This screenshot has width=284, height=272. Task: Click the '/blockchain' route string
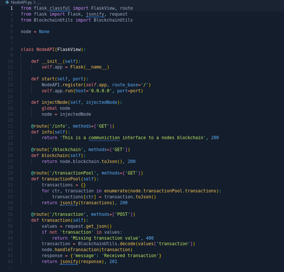(66, 150)
